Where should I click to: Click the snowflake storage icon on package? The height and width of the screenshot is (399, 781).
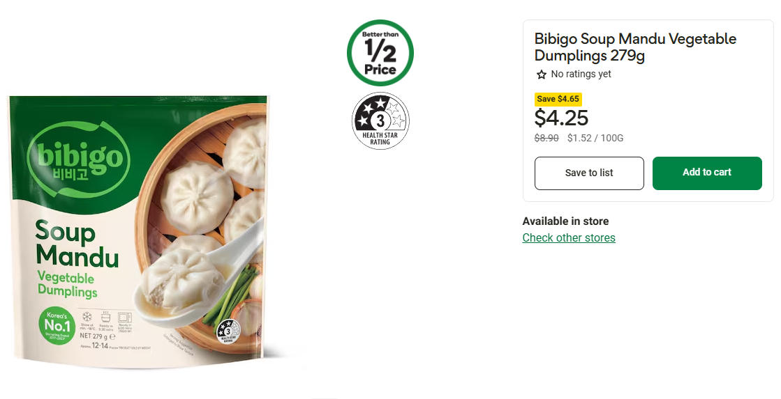(87, 317)
